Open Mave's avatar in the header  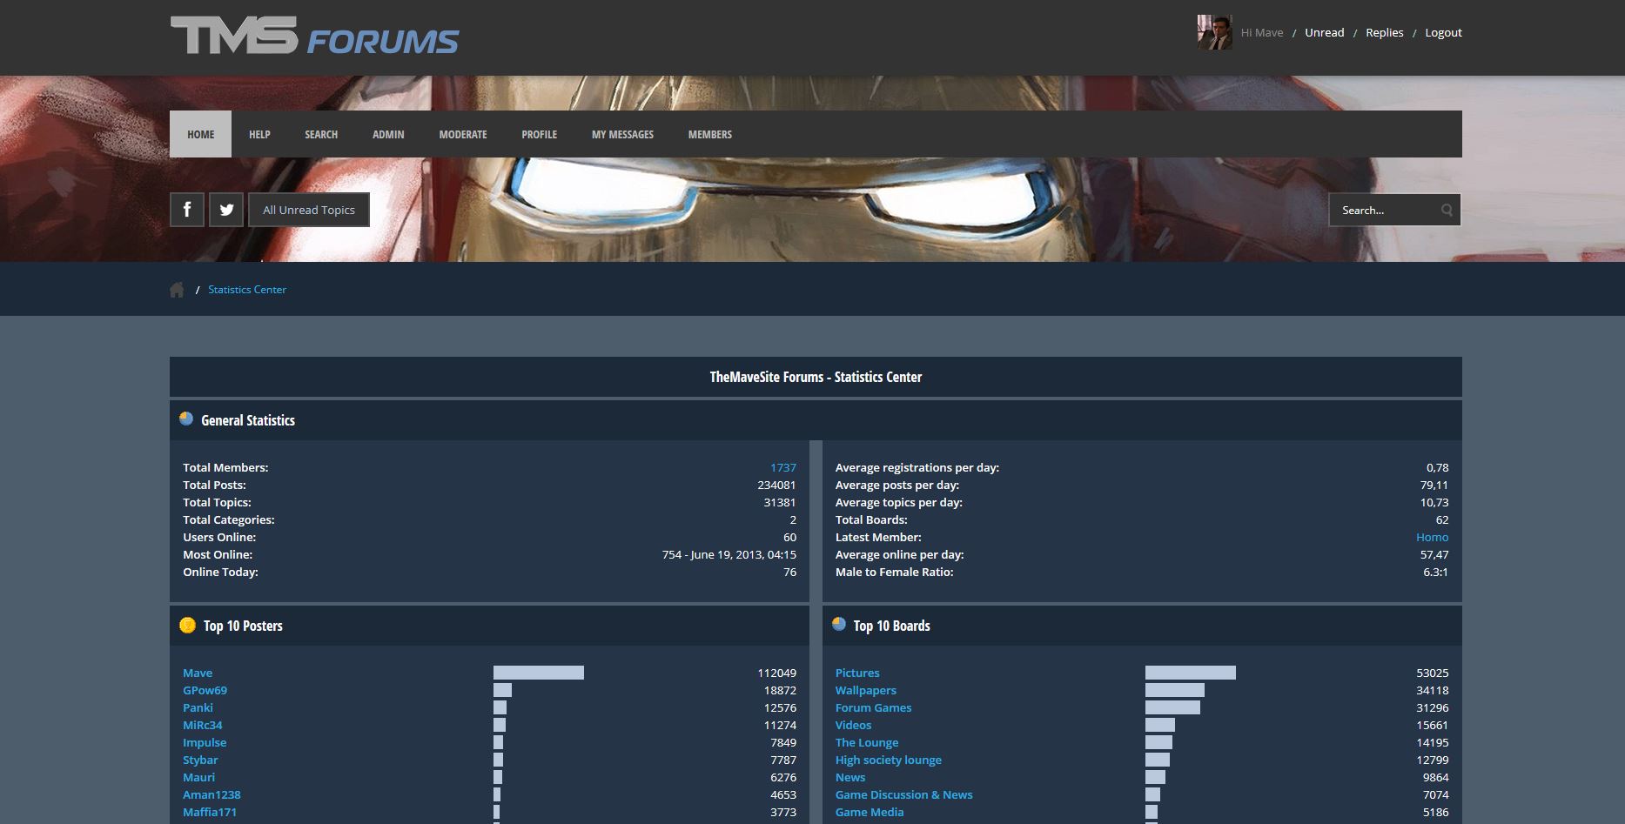click(x=1214, y=32)
